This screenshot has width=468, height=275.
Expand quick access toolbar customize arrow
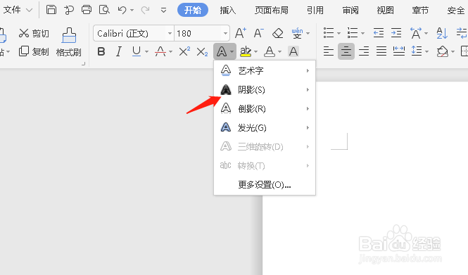(x=163, y=11)
